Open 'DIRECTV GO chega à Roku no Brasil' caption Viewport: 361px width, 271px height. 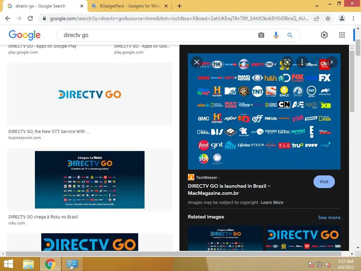tap(43, 217)
